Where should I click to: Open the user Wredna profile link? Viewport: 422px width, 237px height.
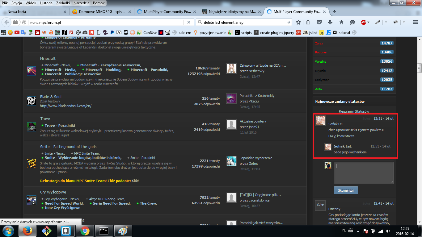321,62
